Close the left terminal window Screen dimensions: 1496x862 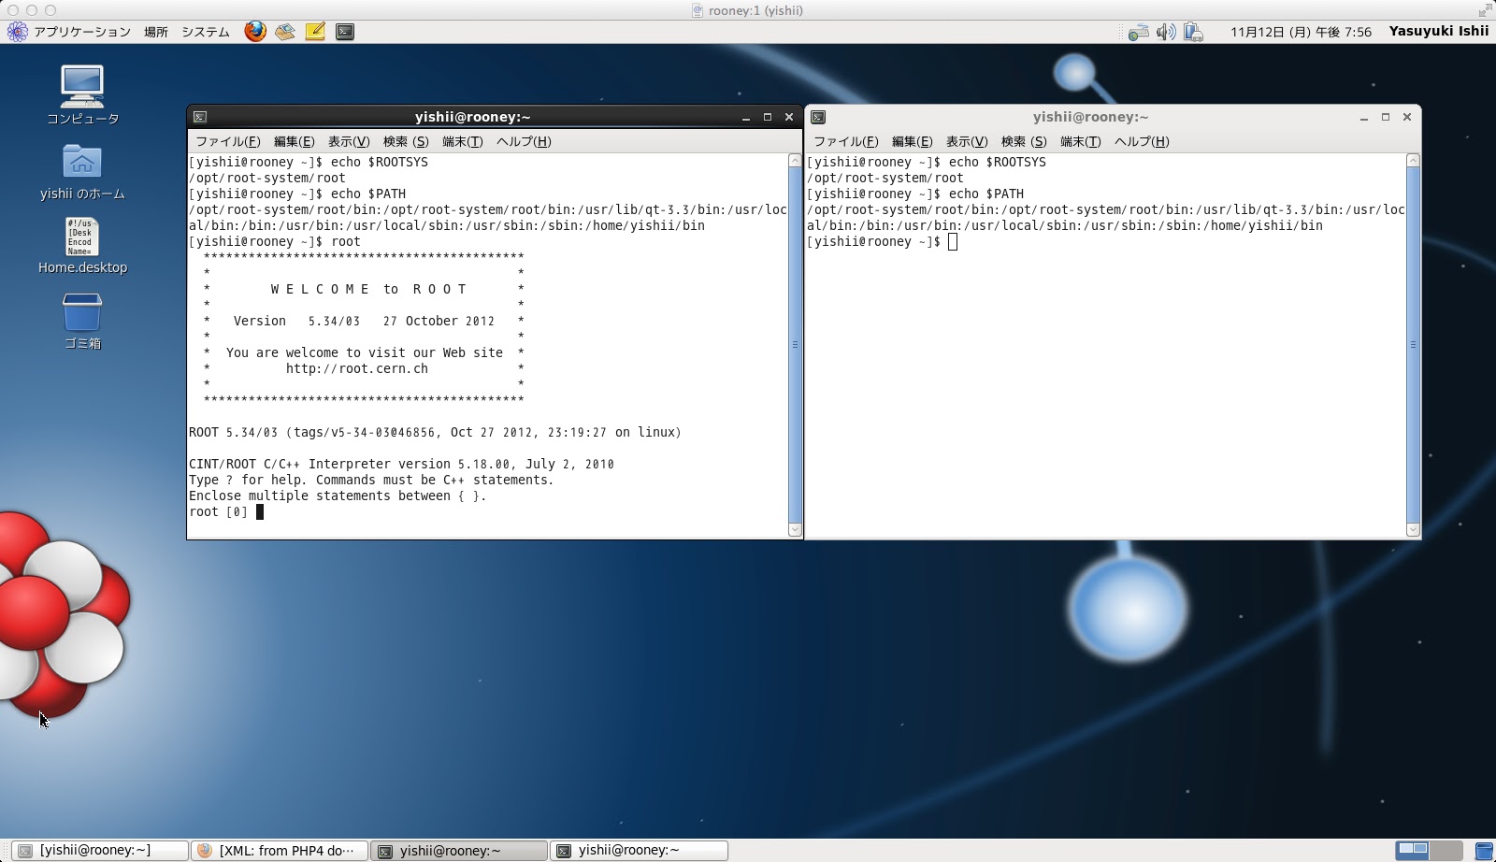[789, 117]
